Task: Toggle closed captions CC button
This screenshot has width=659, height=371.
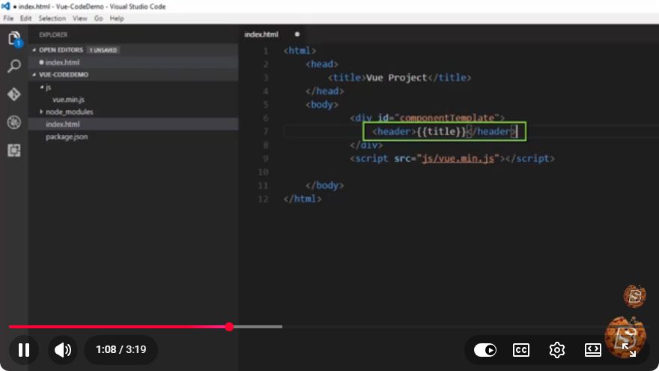Action: point(521,350)
